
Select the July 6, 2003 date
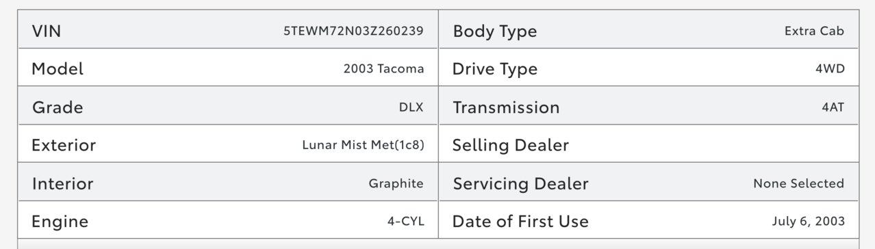pos(808,222)
